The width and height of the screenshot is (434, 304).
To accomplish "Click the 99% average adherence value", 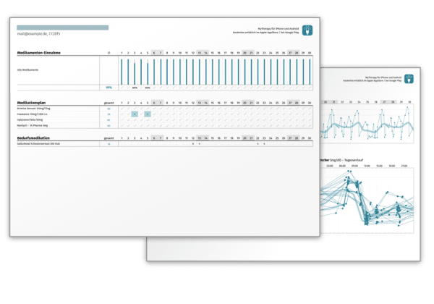I will point(109,88).
